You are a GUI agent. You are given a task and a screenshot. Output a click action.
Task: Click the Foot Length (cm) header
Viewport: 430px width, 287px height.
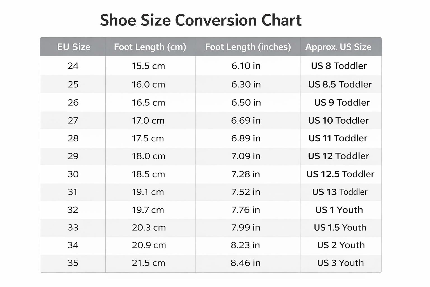(150, 47)
